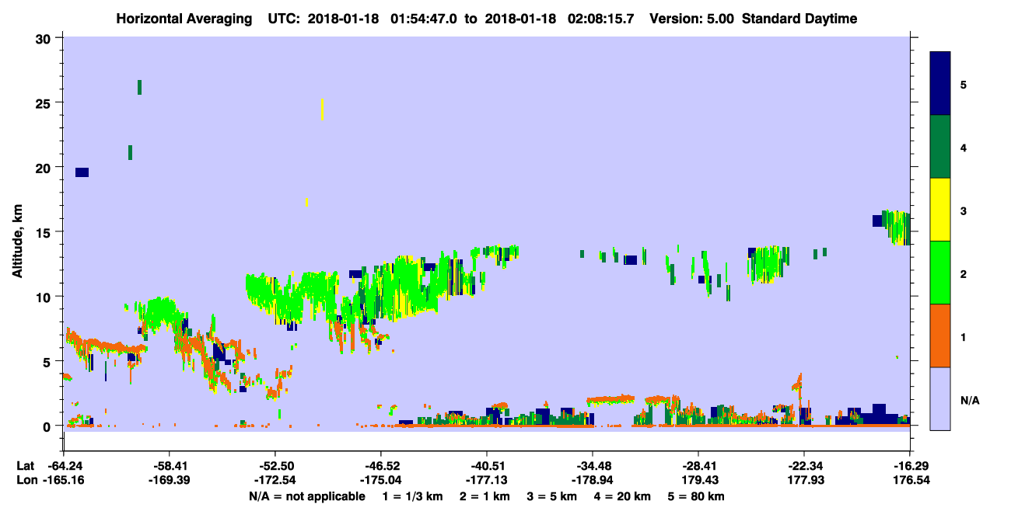The image size is (1011, 518).
Task: Click the longitude value -172.54
Action: point(275,481)
